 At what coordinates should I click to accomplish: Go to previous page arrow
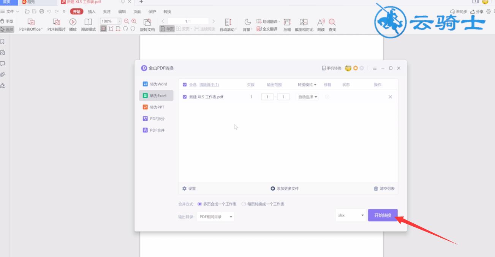163,21
